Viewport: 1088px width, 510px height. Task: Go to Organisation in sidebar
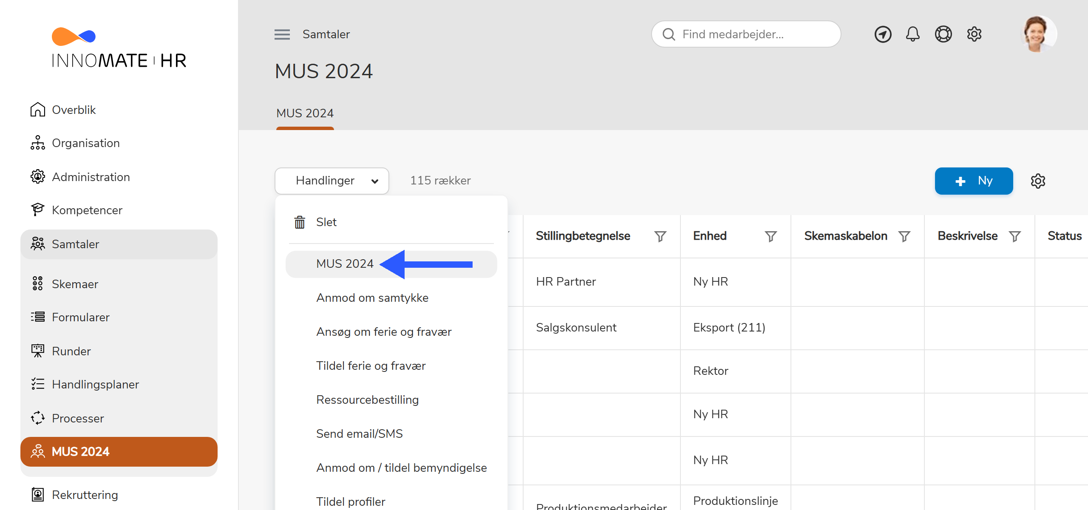click(119, 143)
